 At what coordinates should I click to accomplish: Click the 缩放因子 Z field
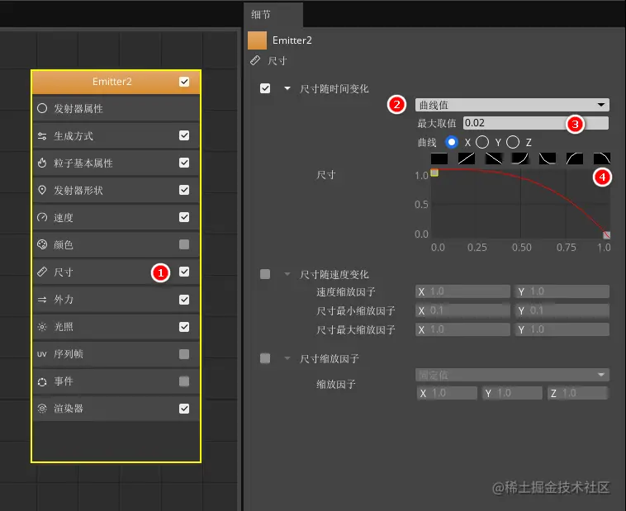(578, 393)
